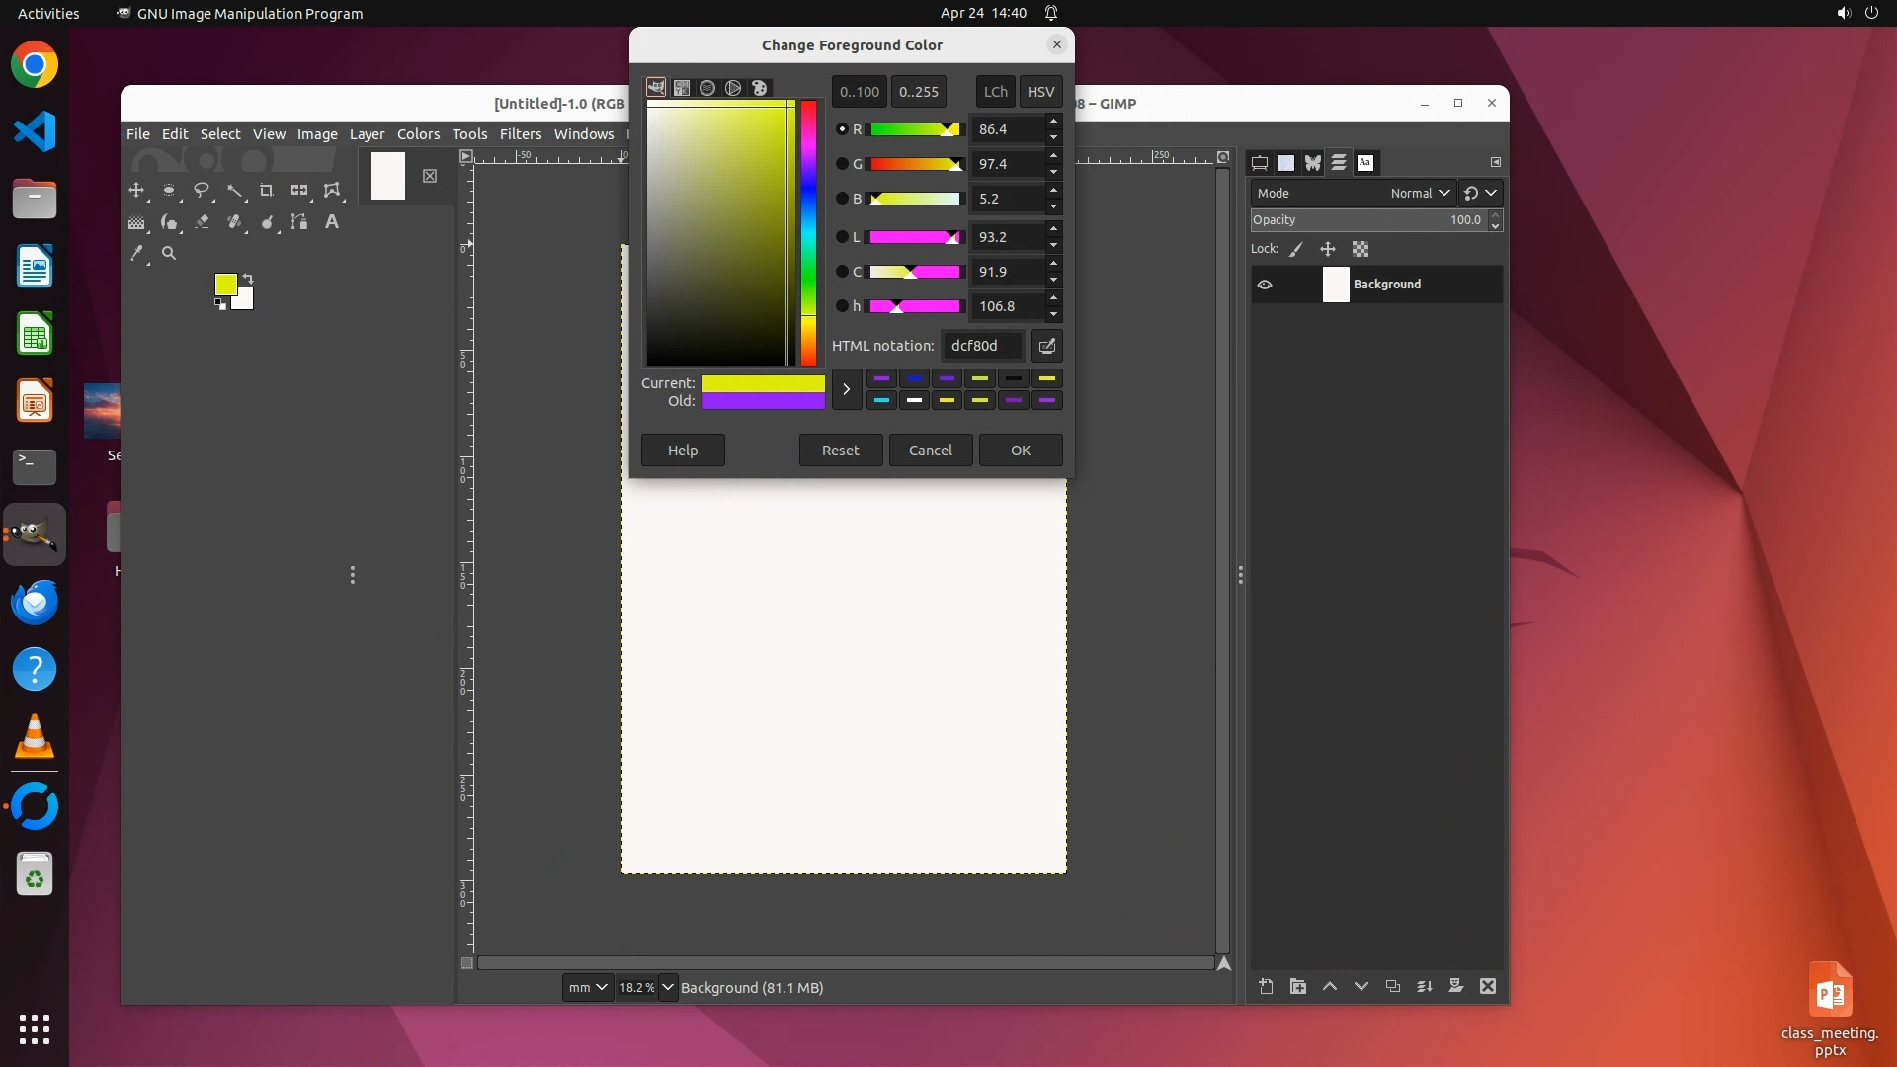1897x1067 pixels.
Task: Hide the Background layer eye icon
Action: 1265,285
